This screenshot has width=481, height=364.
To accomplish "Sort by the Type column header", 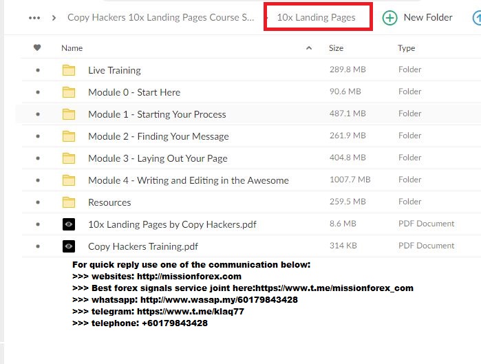I will point(406,48).
